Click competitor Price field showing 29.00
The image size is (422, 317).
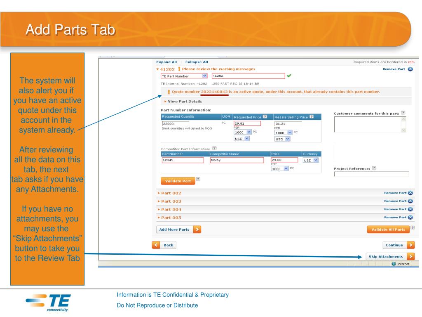coord(284,160)
